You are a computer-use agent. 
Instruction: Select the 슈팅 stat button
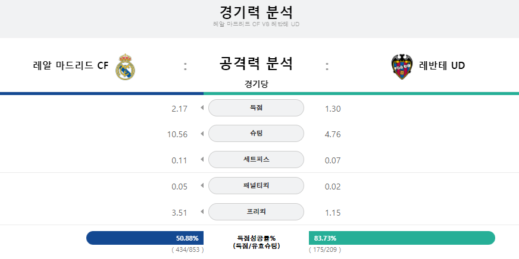[x=256, y=134]
